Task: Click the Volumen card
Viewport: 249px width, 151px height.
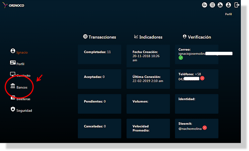Action: pos(148,104)
